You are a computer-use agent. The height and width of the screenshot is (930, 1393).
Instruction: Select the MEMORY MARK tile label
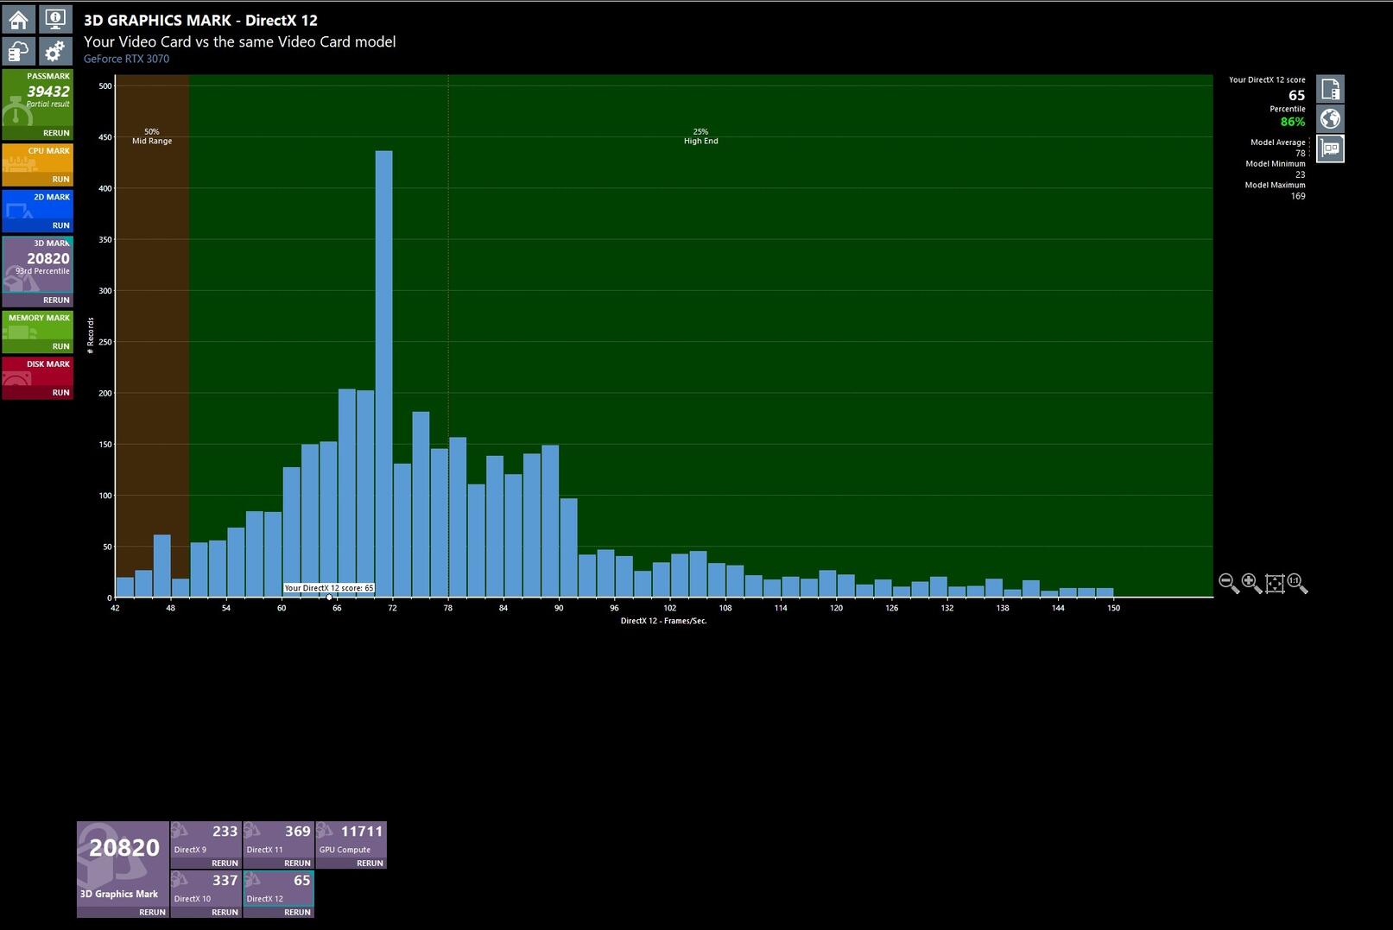(39, 318)
